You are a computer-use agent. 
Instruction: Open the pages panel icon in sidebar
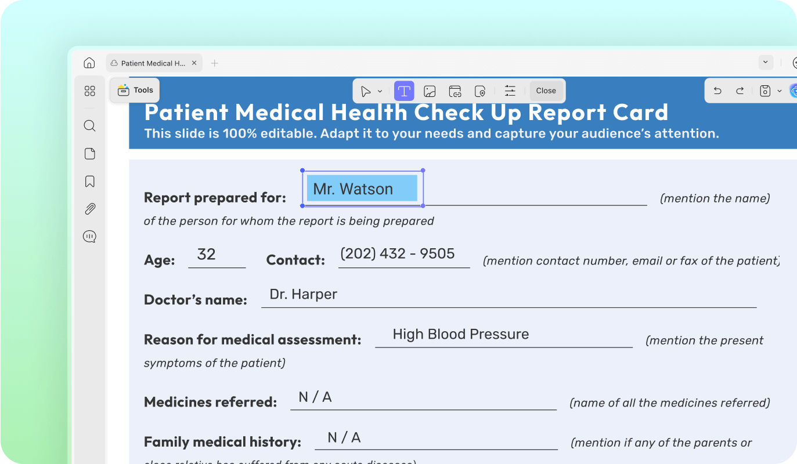(x=89, y=154)
